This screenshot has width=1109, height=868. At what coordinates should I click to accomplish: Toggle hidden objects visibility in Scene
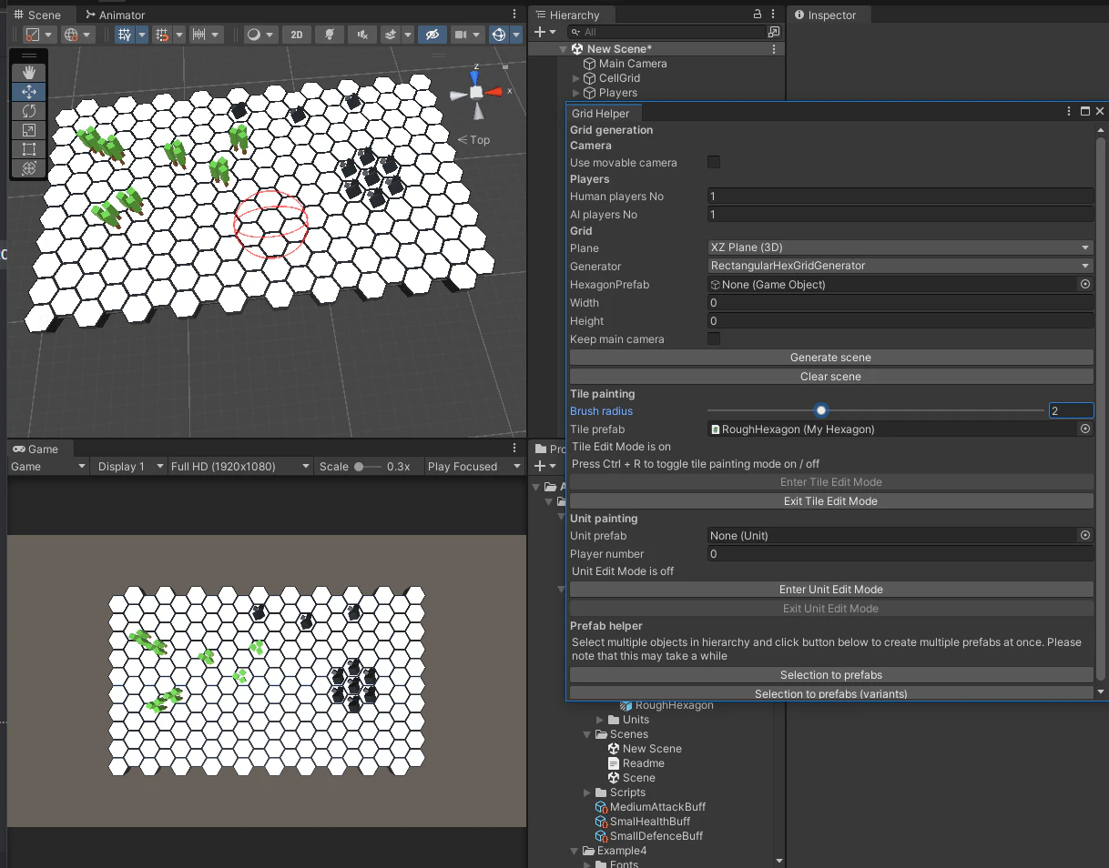[432, 35]
